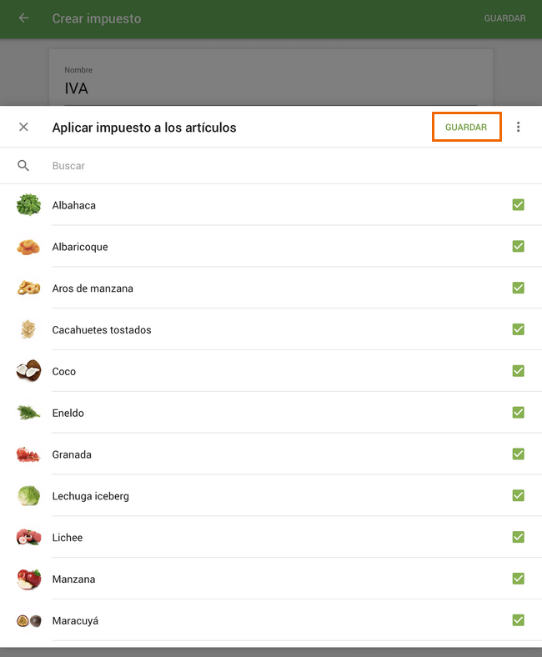542x657 pixels.
Task: Click the Maracuyá passion fruit image
Action: point(28,620)
